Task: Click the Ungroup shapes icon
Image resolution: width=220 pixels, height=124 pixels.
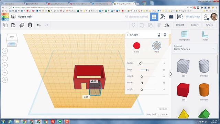Action: tap(150, 25)
